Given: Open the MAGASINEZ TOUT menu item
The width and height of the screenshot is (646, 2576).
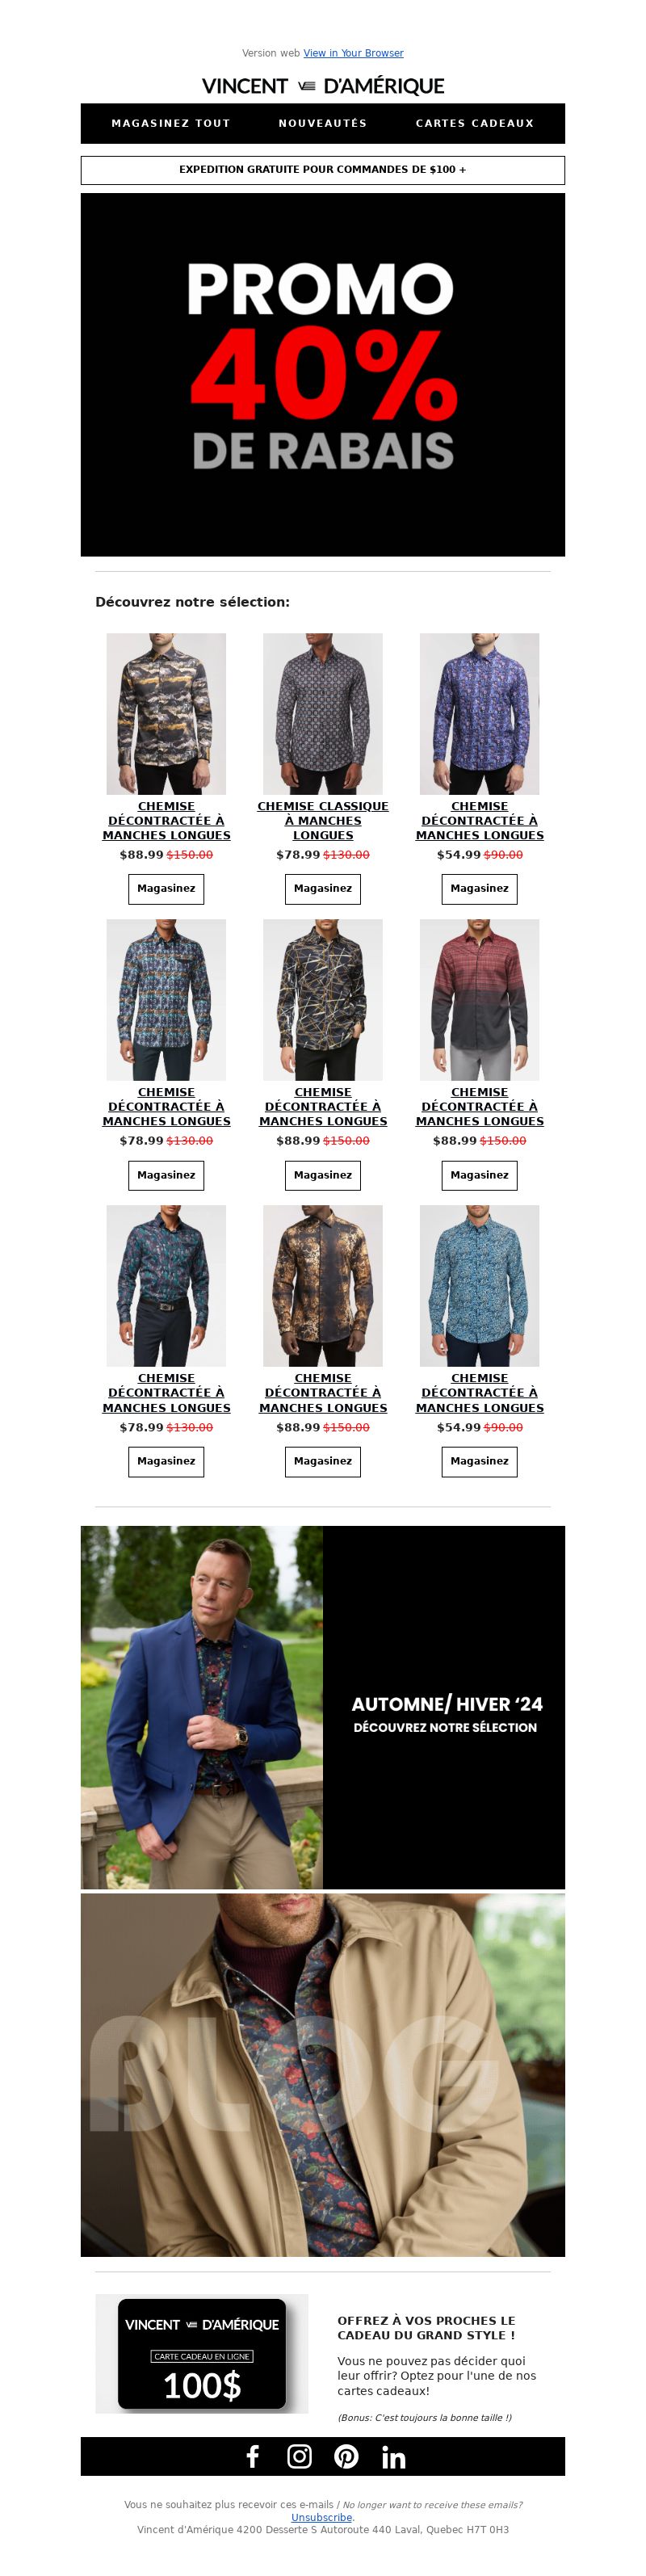Looking at the screenshot, I should click(171, 123).
